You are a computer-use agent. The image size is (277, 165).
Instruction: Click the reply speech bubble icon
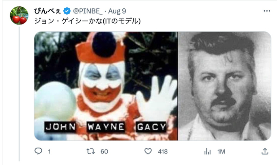[38, 152]
